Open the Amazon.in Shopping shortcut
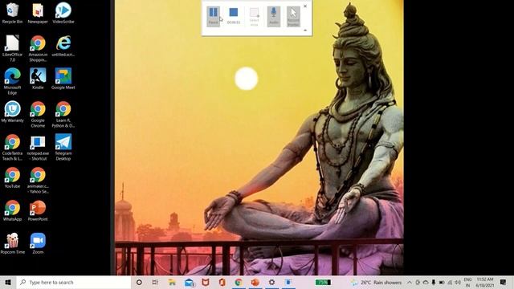514x289 pixels. click(x=38, y=48)
